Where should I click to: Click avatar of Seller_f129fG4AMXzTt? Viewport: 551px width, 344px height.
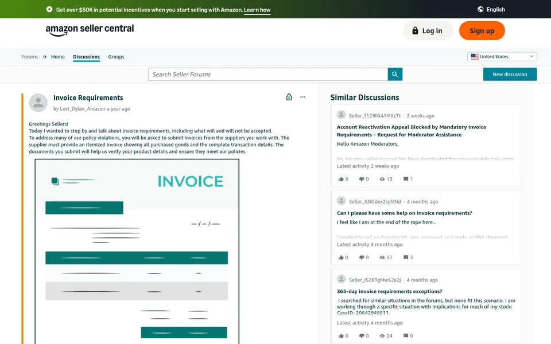point(341,115)
